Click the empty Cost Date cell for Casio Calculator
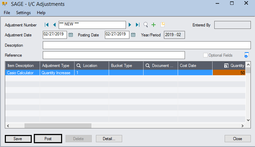 [x=195, y=73]
